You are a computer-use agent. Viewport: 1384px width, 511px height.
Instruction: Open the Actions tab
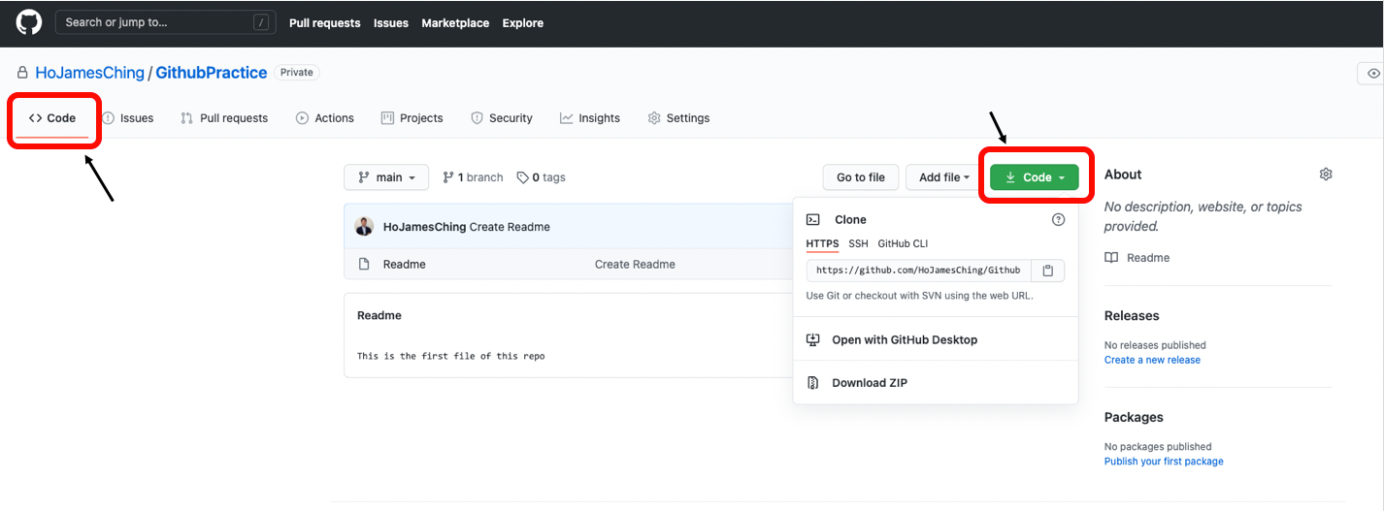click(x=325, y=118)
